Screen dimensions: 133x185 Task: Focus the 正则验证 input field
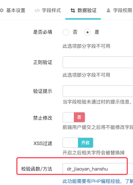pos(98,62)
